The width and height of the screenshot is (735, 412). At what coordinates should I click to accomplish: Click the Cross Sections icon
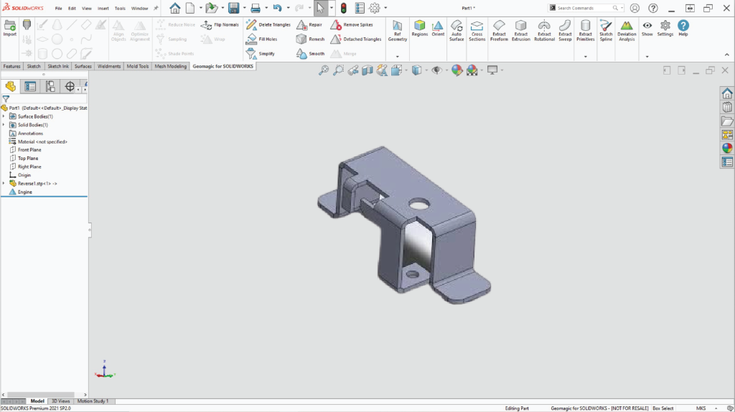[x=477, y=30]
